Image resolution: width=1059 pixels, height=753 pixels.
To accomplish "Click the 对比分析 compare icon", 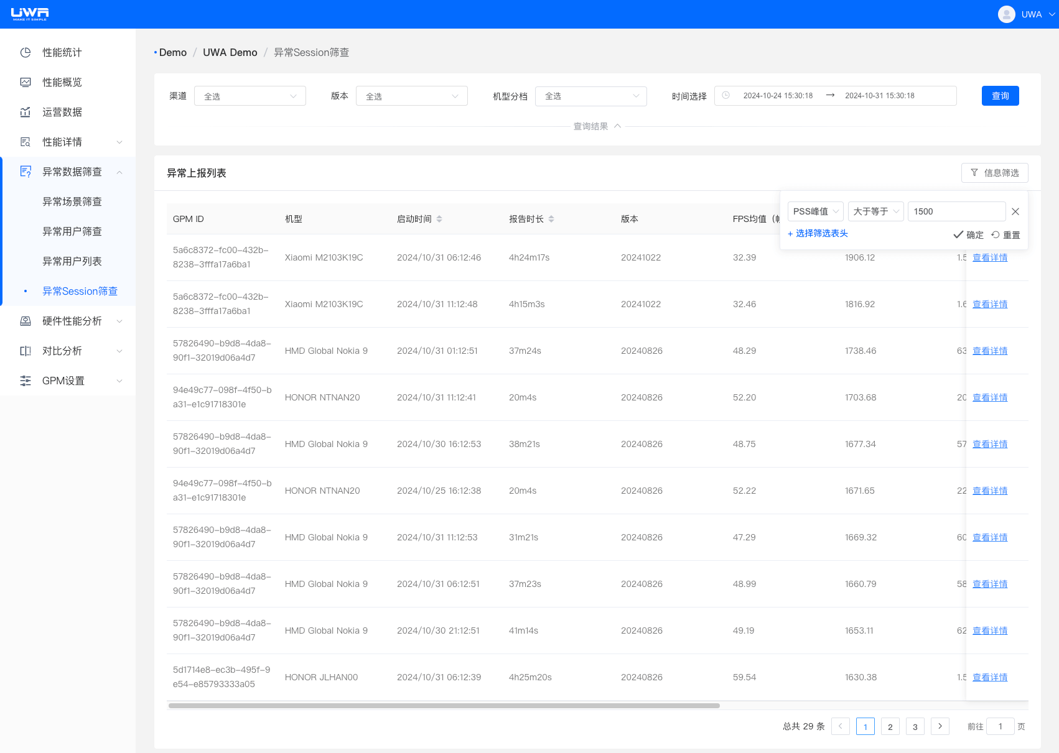I will (x=26, y=351).
